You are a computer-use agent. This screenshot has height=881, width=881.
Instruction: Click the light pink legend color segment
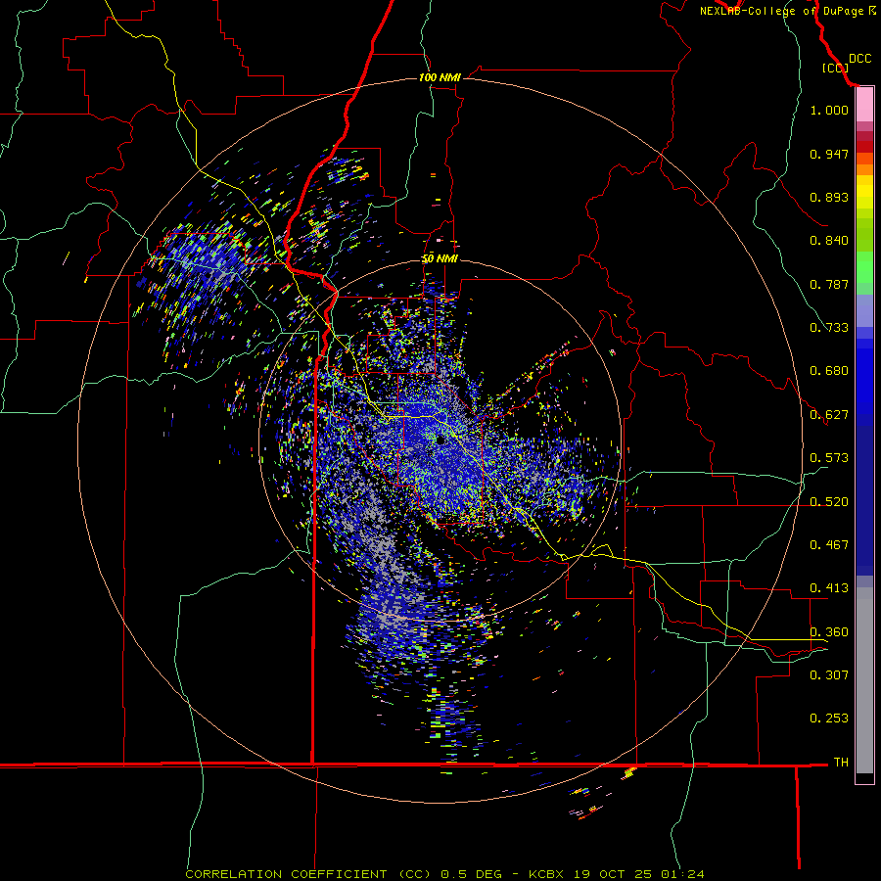tap(864, 105)
